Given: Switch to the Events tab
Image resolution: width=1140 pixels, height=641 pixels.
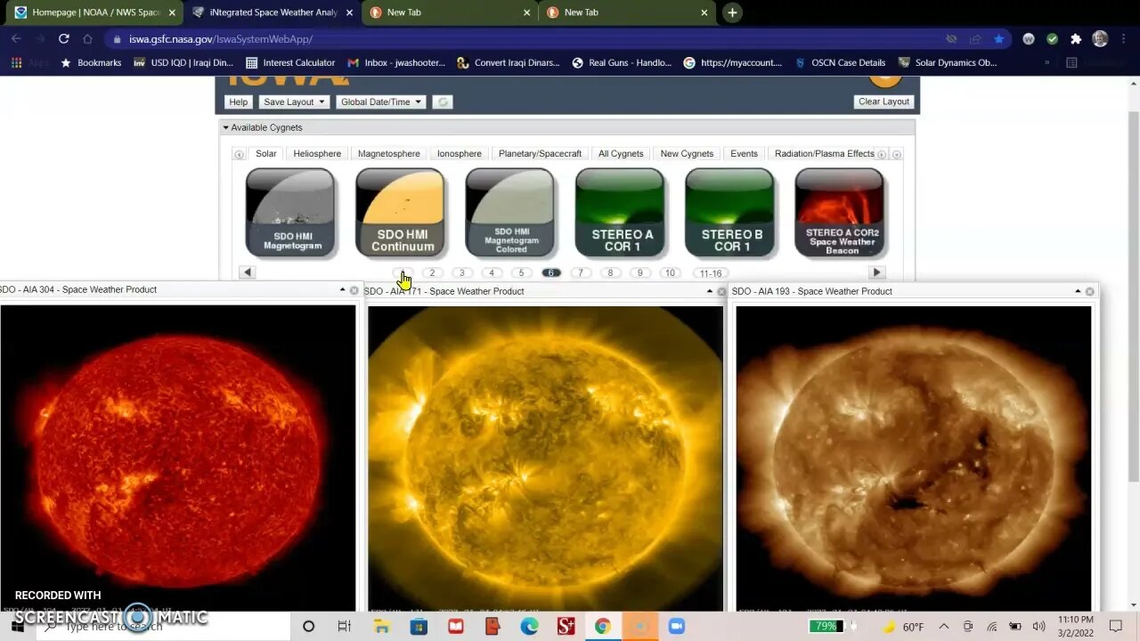Looking at the screenshot, I should [x=744, y=153].
